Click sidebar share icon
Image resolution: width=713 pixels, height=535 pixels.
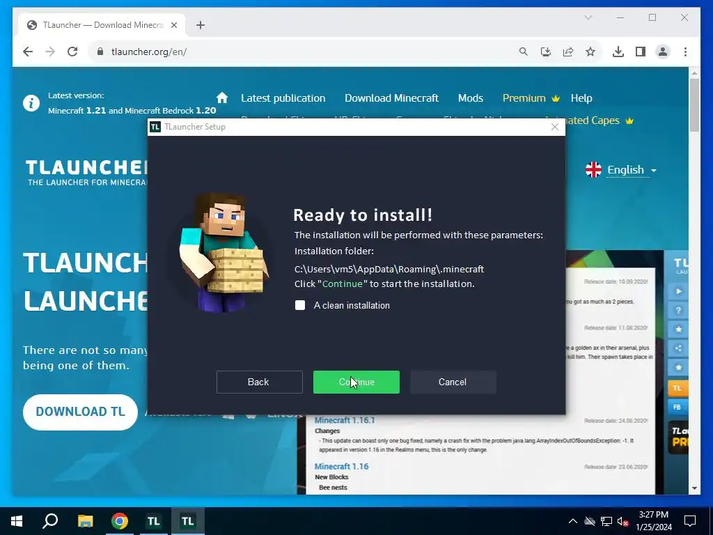click(678, 348)
